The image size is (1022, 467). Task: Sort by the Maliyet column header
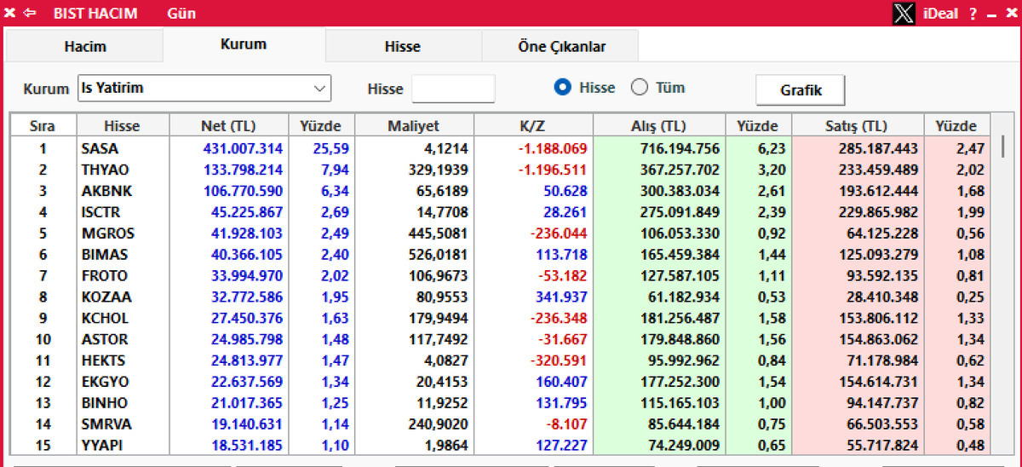click(414, 126)
